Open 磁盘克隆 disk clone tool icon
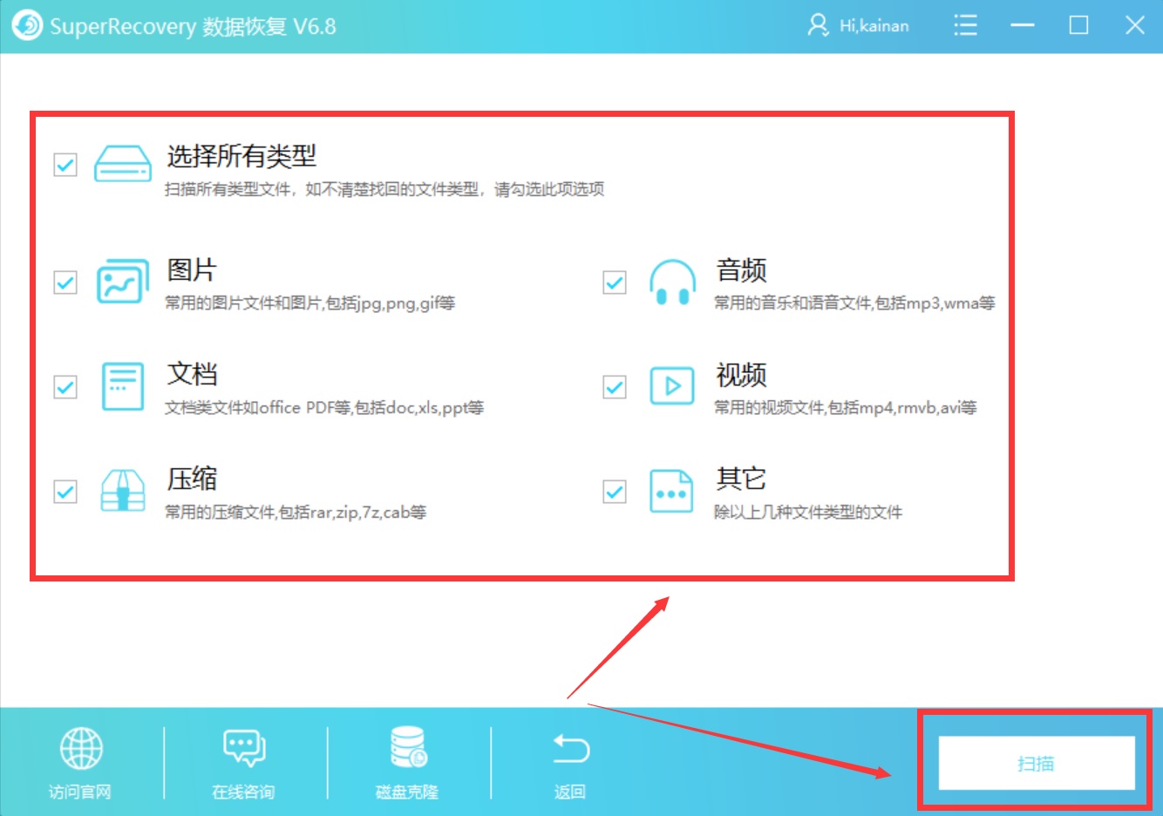Image resolution: width=1163 pixels, height=816 pixels. tap(405, 747)
